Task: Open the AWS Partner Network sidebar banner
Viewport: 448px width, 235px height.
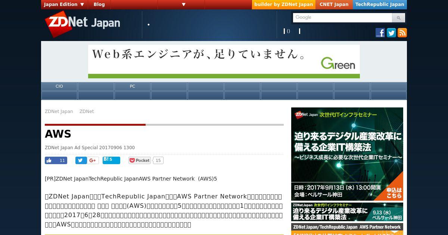Action: click(347, 229)
